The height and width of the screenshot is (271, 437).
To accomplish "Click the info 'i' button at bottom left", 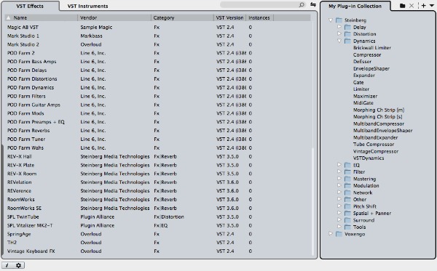I will pos(7,265).
